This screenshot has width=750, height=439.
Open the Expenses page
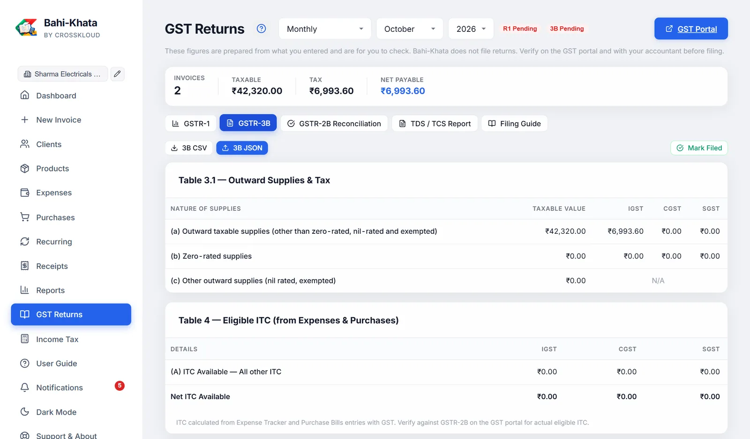(x=71, y=193)
